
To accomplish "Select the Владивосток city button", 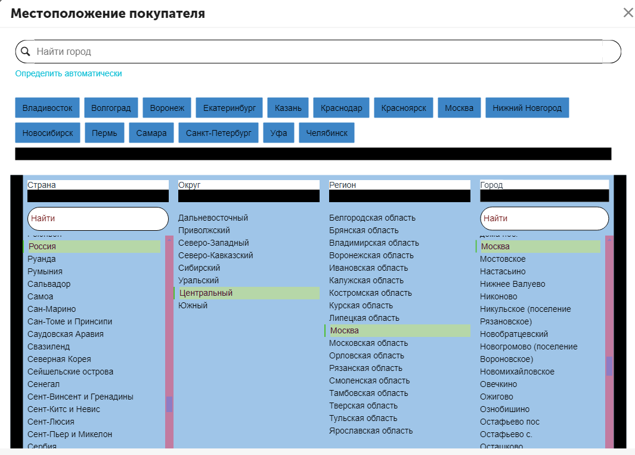I will coord(47,108).
